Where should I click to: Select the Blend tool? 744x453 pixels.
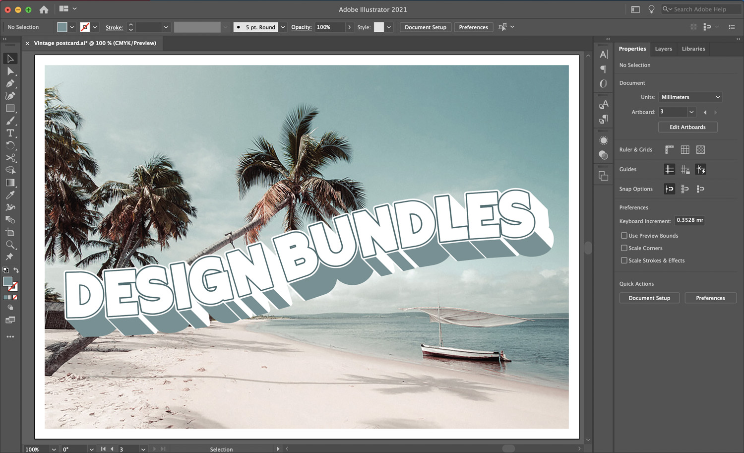click(10, 220)
